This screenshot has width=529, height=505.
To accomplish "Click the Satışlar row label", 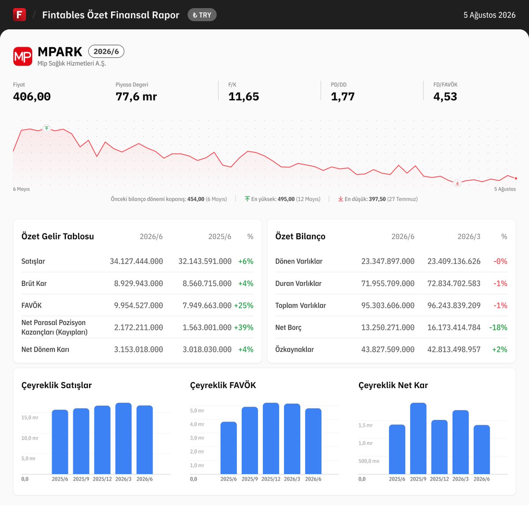I will click(x=33, y=261).
